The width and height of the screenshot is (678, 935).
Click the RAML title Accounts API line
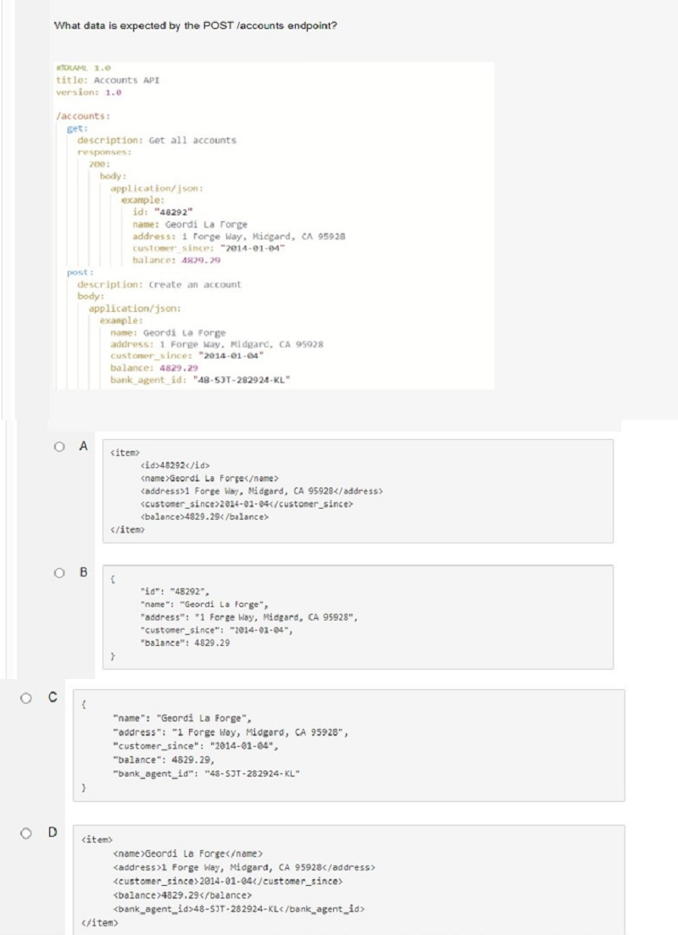108,79
